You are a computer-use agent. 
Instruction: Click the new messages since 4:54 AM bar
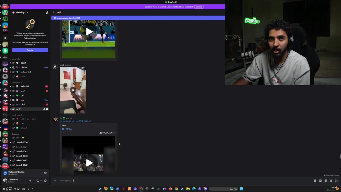click(138, 18)
